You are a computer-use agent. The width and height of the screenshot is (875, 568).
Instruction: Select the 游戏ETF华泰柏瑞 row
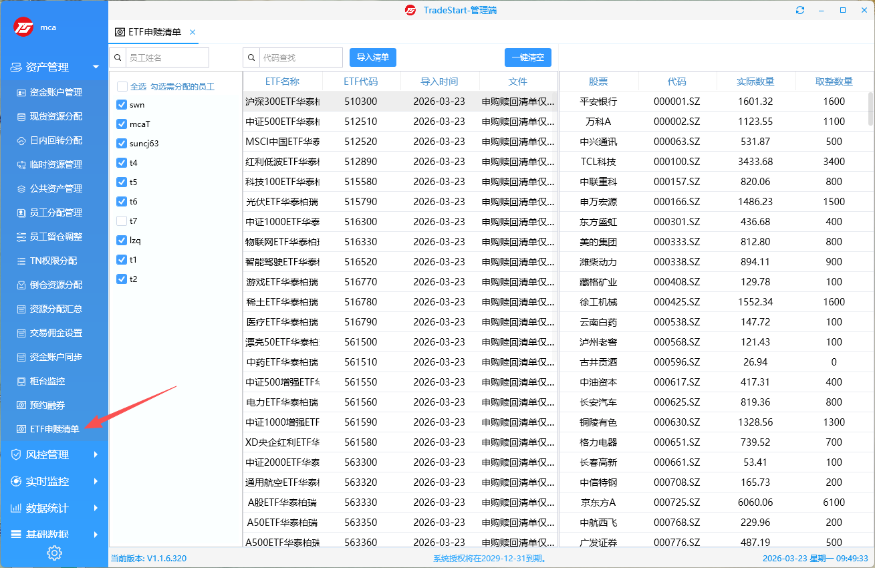click(400, 282)
